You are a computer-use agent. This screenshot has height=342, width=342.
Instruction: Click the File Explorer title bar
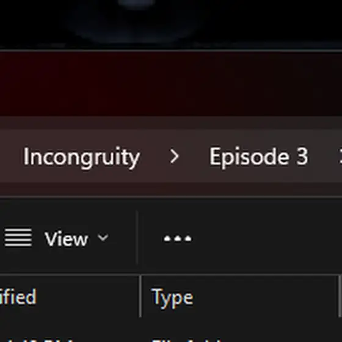pos(171,84)
